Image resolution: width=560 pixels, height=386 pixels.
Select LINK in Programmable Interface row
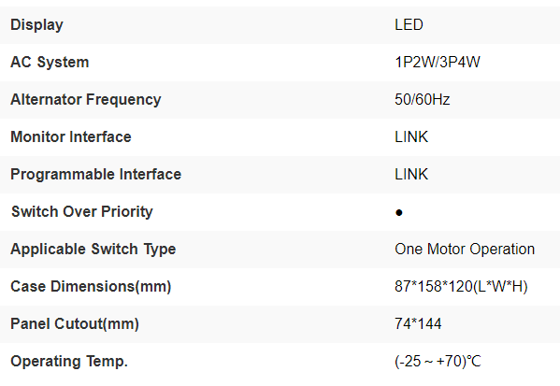[411, 174]
